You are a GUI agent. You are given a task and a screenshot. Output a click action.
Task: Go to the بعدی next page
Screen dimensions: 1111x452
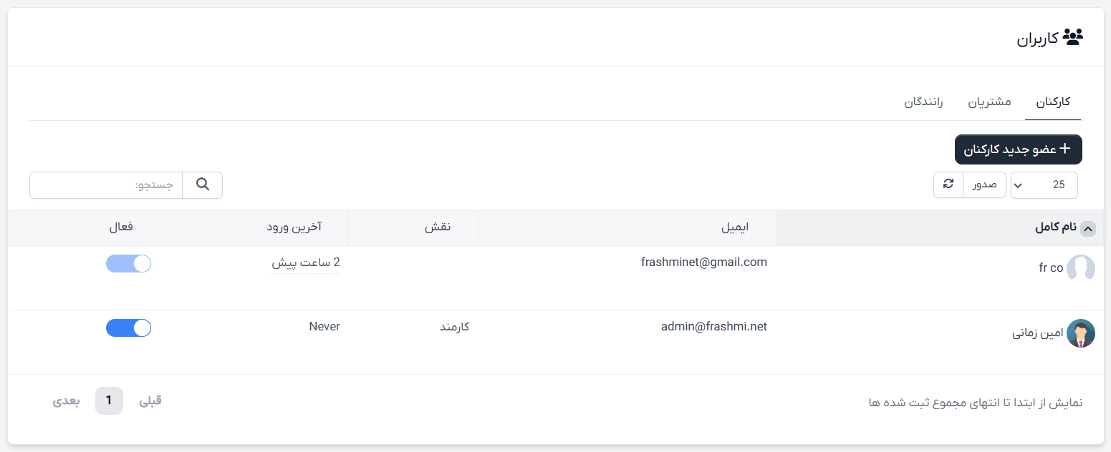(66, 401)
